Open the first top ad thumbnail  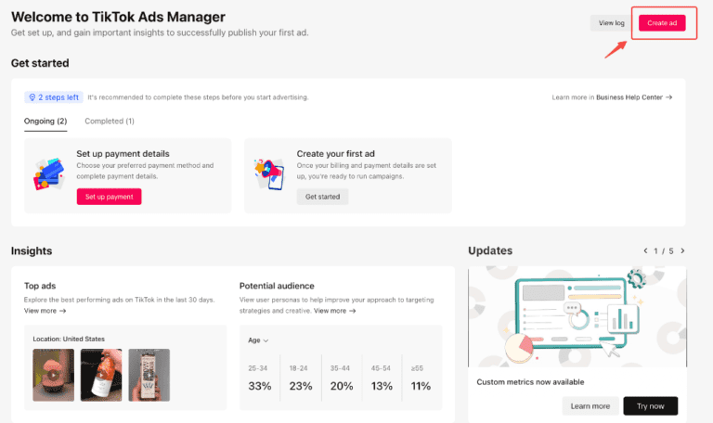[53, 375]
